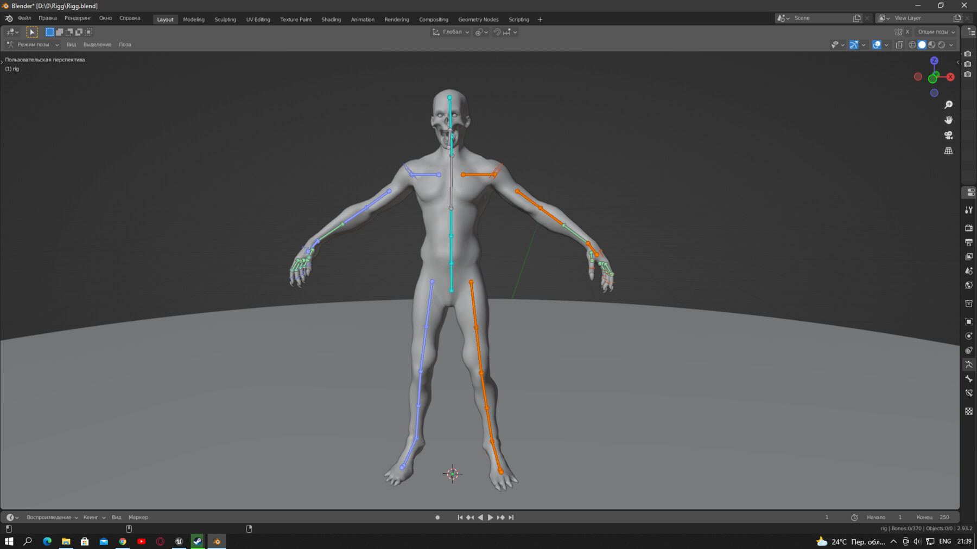Switch to the Animation workspace tab

tap(362, 20)
